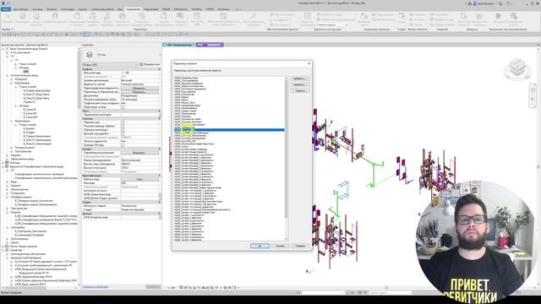Open Manage Links ribbon icon
The width and height of the screenshot is (541, 304).
[364, 16]
